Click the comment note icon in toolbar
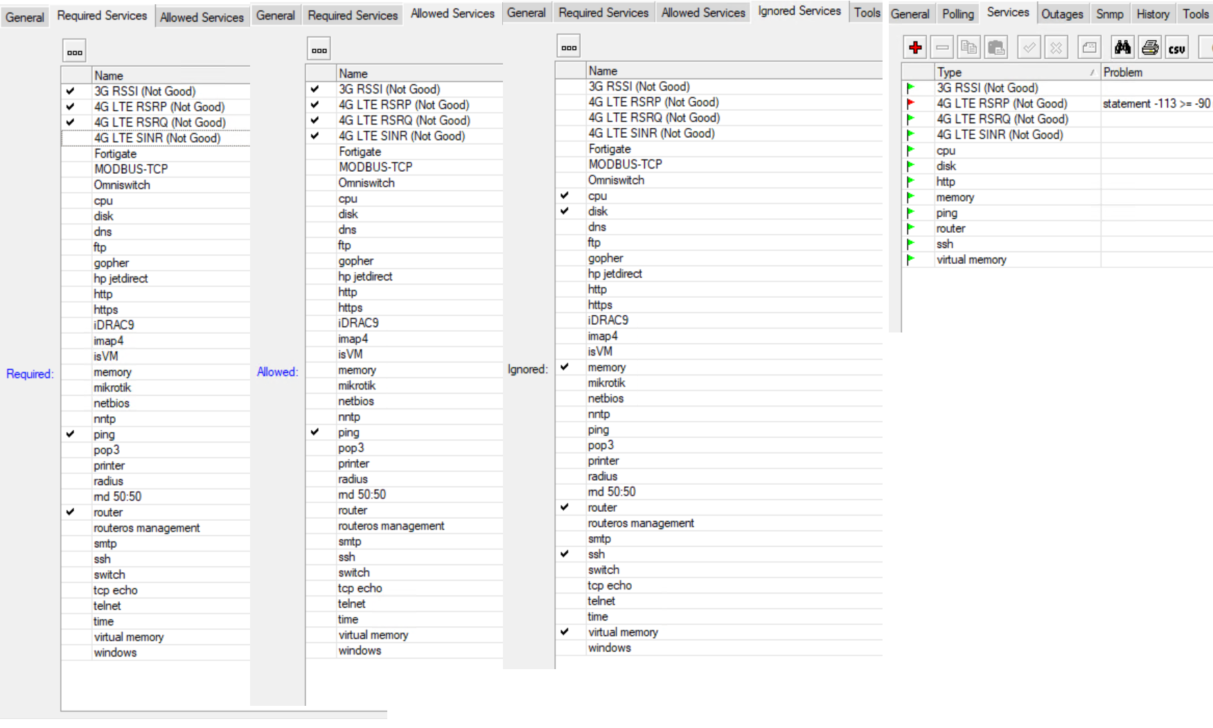The width and height of the screenshot is (1213, 728). point(1089,47)
